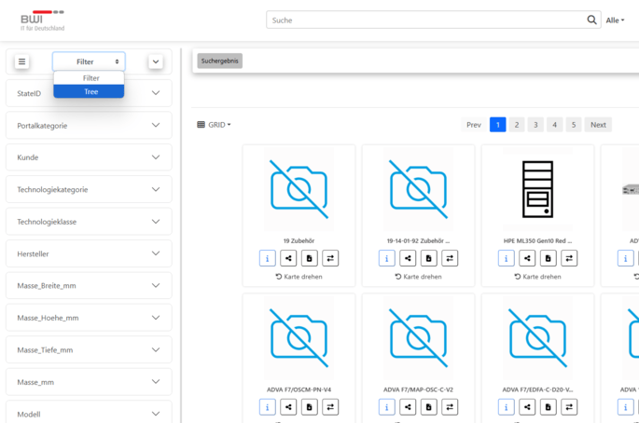Open the Alle search scope dropdown
This screenshot has height=423, width=639.
[x=615, y=20]
